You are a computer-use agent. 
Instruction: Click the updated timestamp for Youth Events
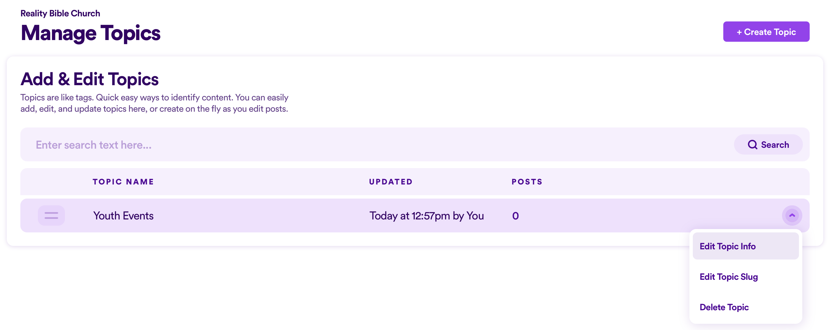426,216
